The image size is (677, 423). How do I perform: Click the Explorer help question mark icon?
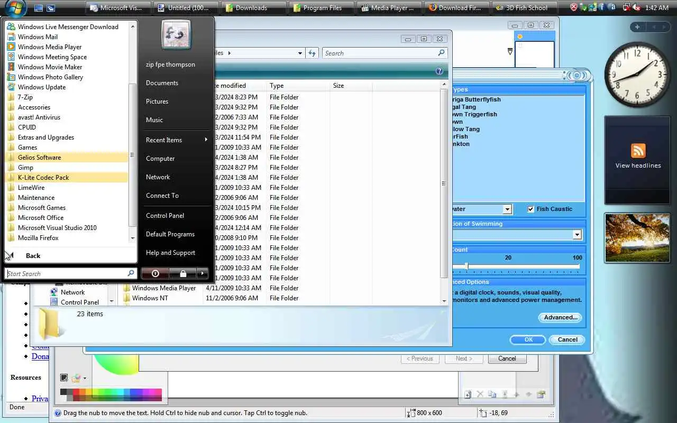tap(440, 71)
